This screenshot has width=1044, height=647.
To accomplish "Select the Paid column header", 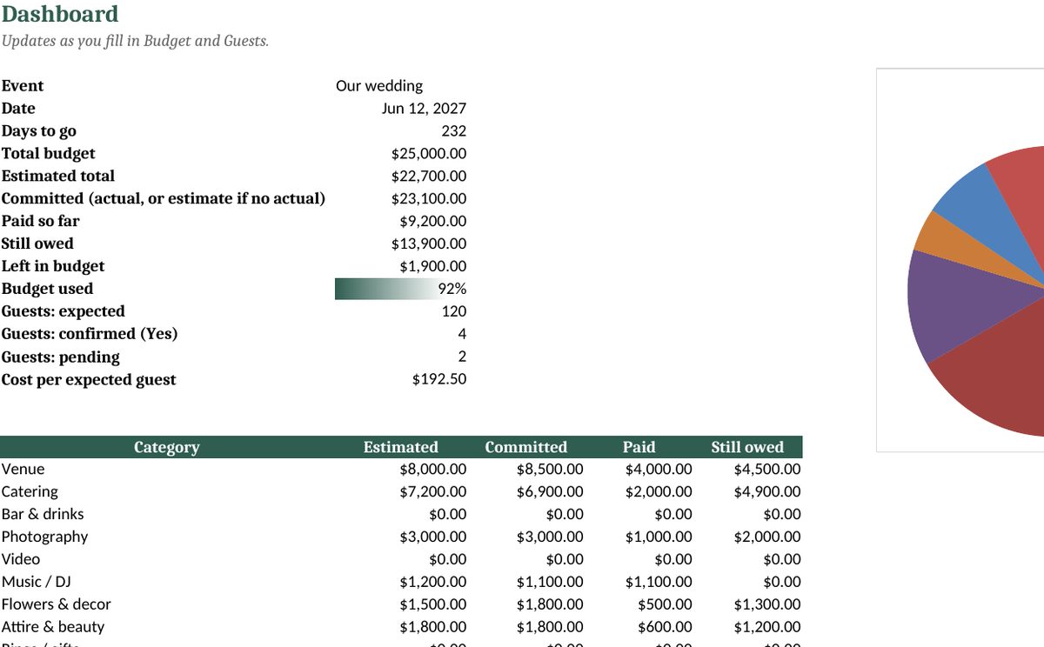I will click(639, 447).
